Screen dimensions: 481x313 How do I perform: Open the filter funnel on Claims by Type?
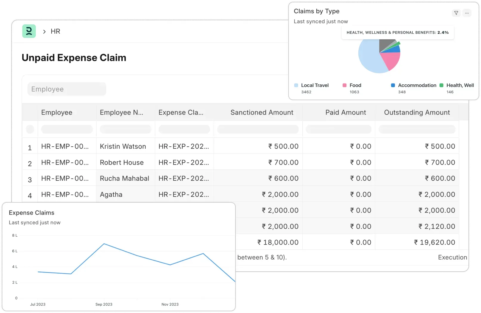click(x=456, y=13)
